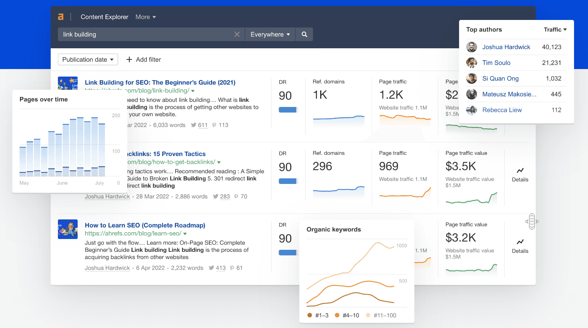Screen dimensions: 588x328
Task: Click Tim Soulo's avatar
Action: click(472, 63)
